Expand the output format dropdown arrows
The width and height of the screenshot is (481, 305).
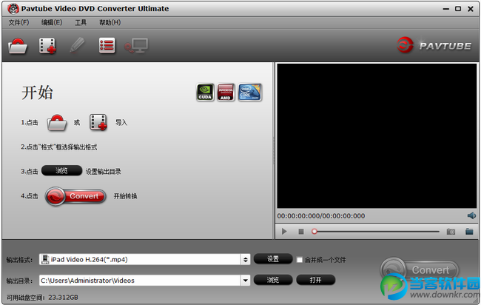point(246,260)
